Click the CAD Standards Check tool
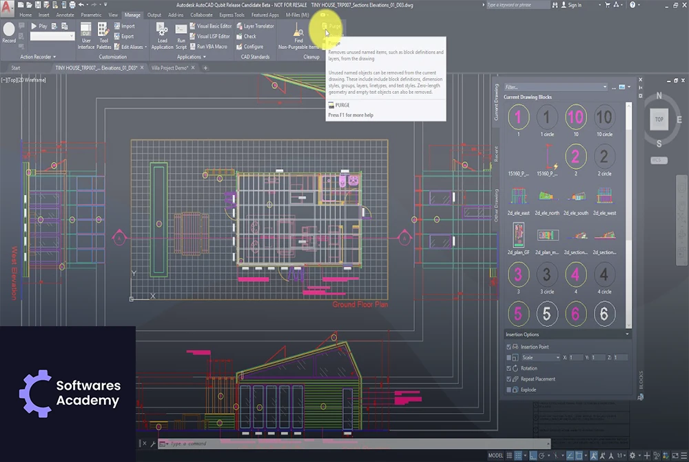The image size is (689, 462). pyautogui.click(x=246, y=37)
